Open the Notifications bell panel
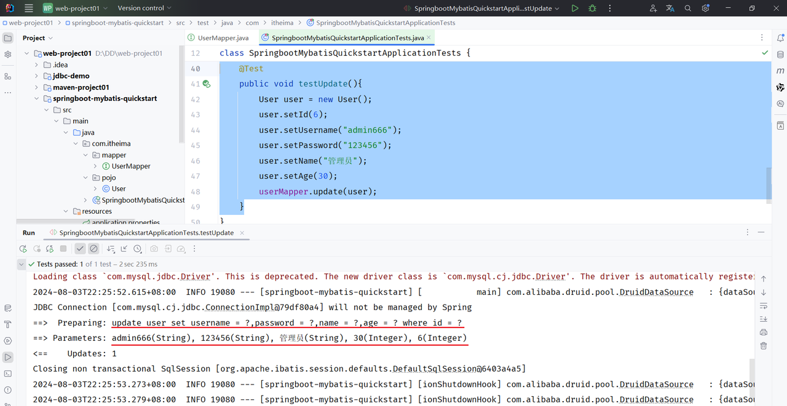787x406 pixels. (x=780, y=38)
